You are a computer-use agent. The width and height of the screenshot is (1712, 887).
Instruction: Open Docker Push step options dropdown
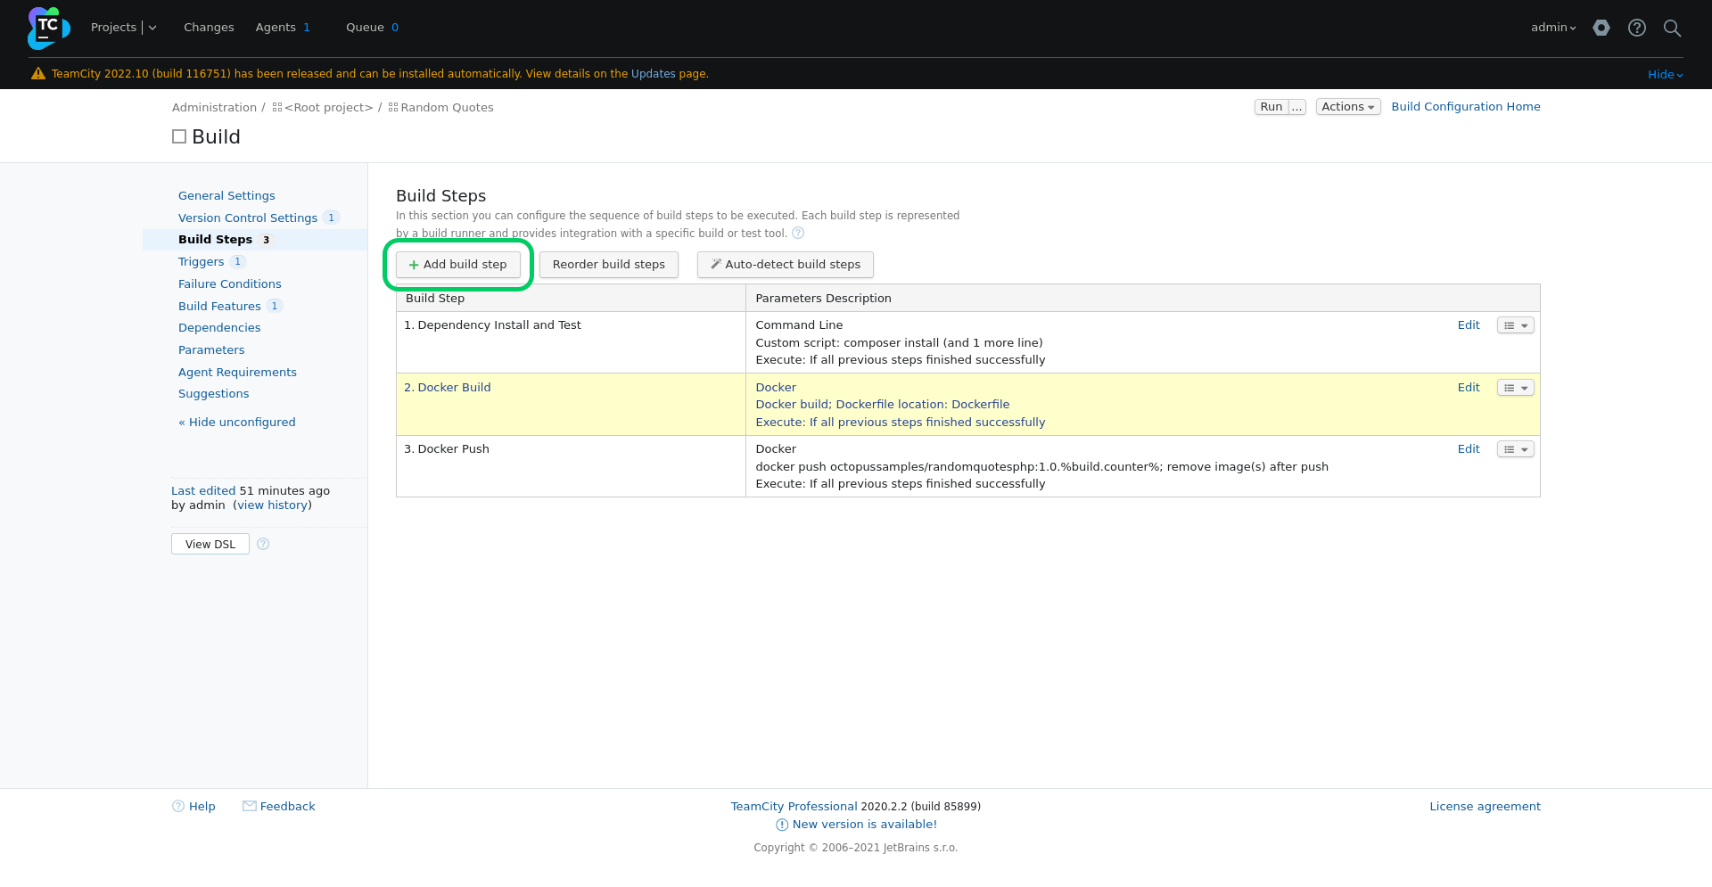(1515, 449)
